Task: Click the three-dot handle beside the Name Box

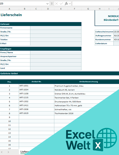Action: pos(52,4)
